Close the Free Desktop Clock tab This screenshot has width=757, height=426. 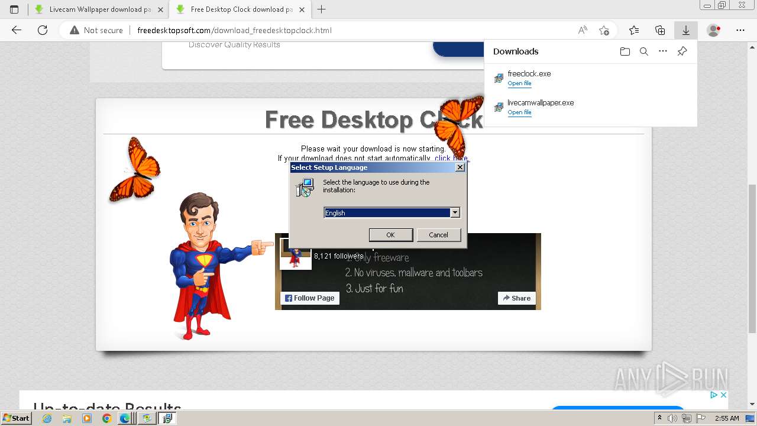point(301,9)
